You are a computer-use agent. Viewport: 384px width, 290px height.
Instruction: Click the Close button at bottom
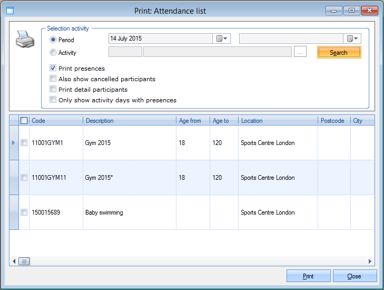click(354, 276)
